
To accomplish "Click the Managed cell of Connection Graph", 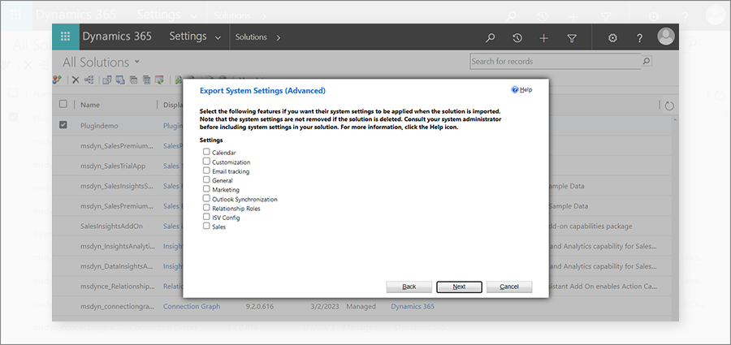I will click(x=361, y=306).
